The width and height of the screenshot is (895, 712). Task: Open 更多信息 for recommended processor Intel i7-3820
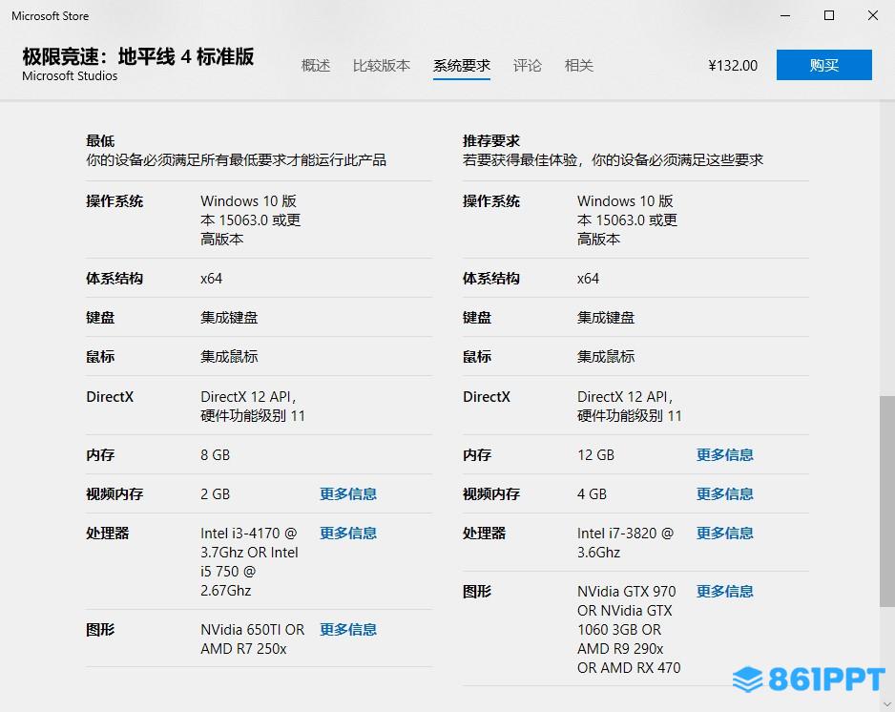pyautogui.click(x=724, y=533)
